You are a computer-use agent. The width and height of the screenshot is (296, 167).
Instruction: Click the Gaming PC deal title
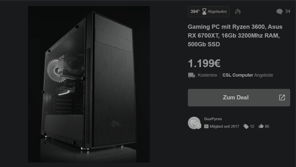click(235, 36)
